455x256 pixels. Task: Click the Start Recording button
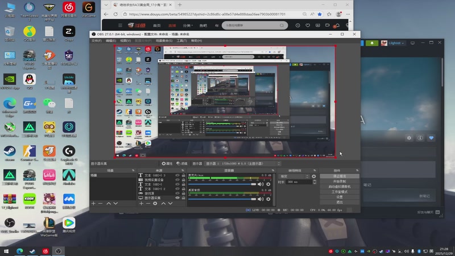340,181
